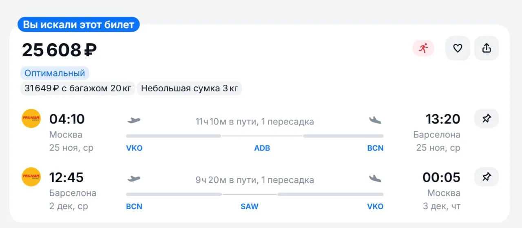Pin the outbound Moscow–Barcelona flight
This screenshot has height=228, width=522.
[487, 119]
